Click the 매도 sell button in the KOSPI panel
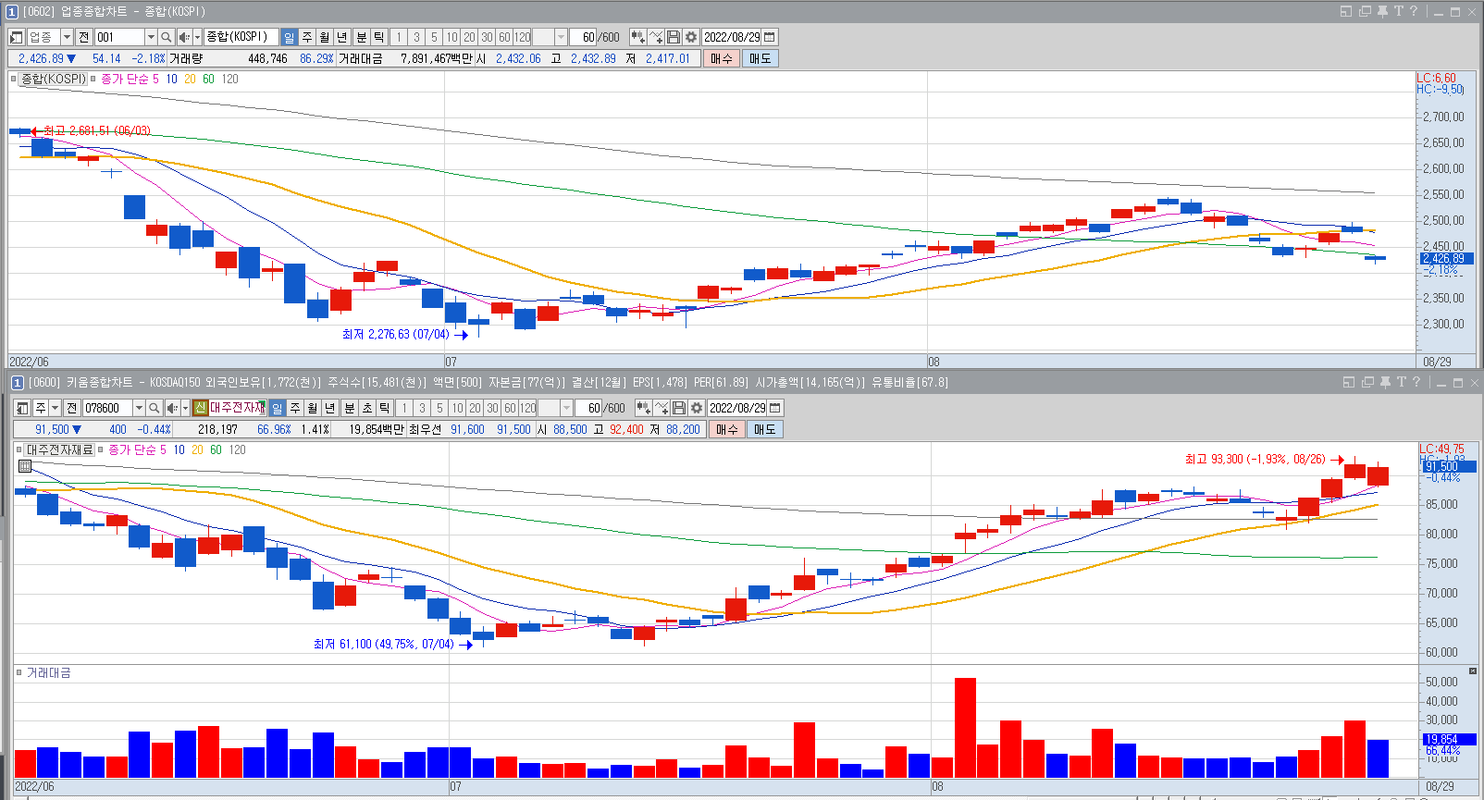The width and height of the screenshot is (1484, 800). (x=761, y=58)
